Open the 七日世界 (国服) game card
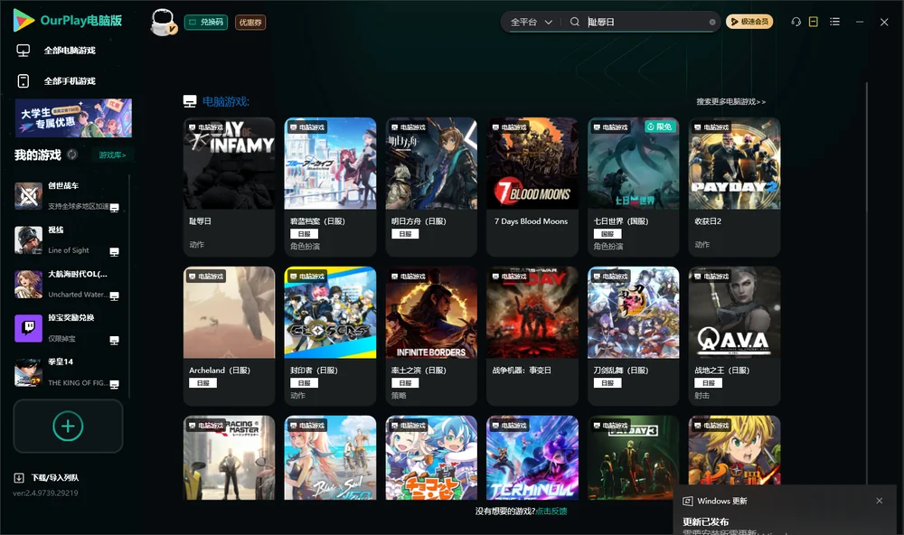The width and height of the screenshot is (904, 535). point(633,187)
